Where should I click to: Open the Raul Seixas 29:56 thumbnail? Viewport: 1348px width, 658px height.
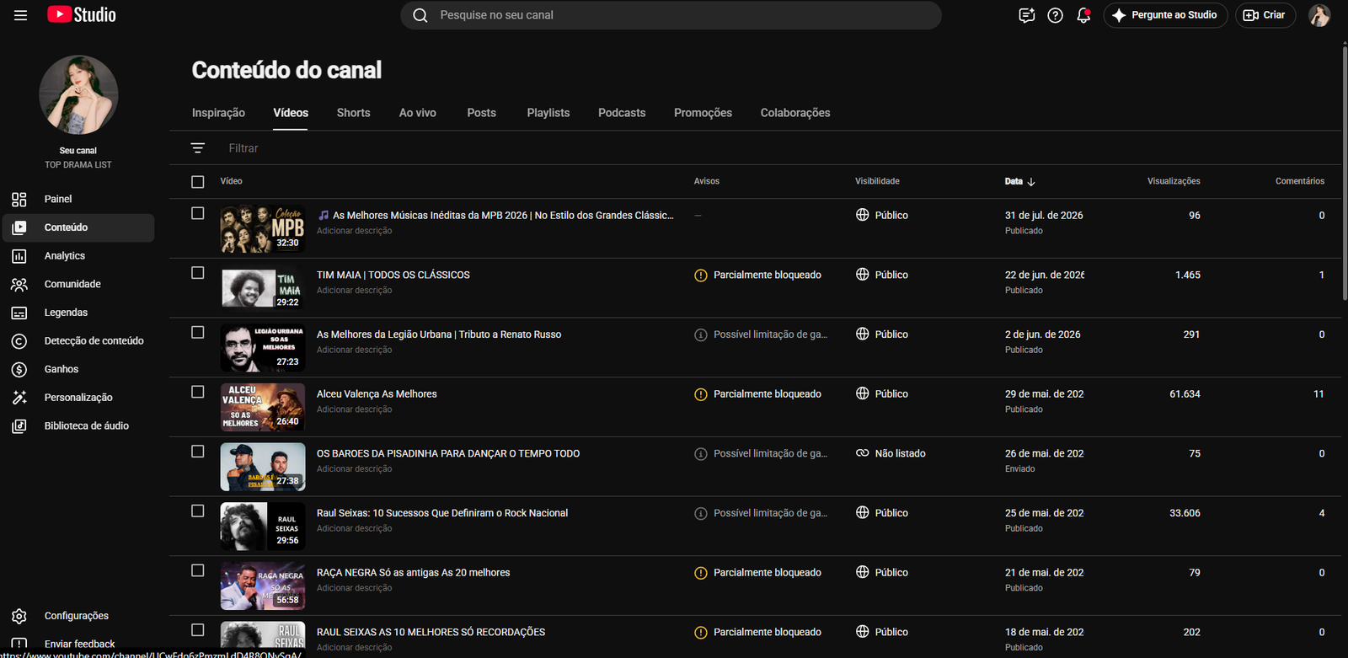click(263, 527)
